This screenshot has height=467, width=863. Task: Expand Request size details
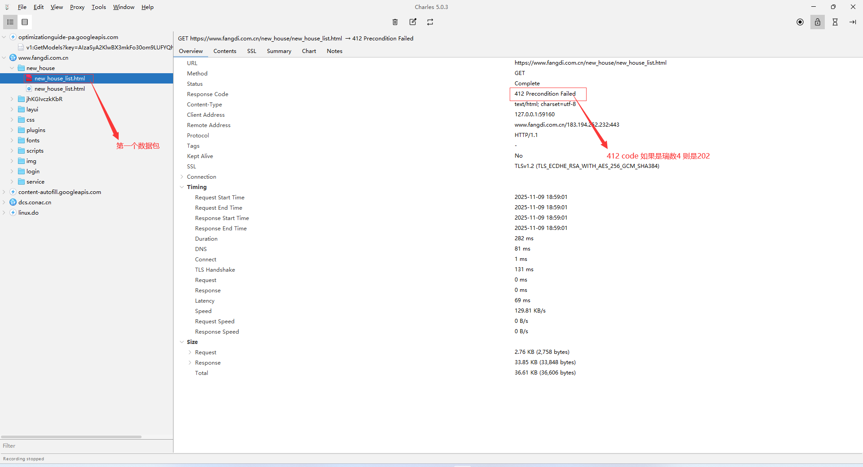pyautogui.click(x=190, y=352)
